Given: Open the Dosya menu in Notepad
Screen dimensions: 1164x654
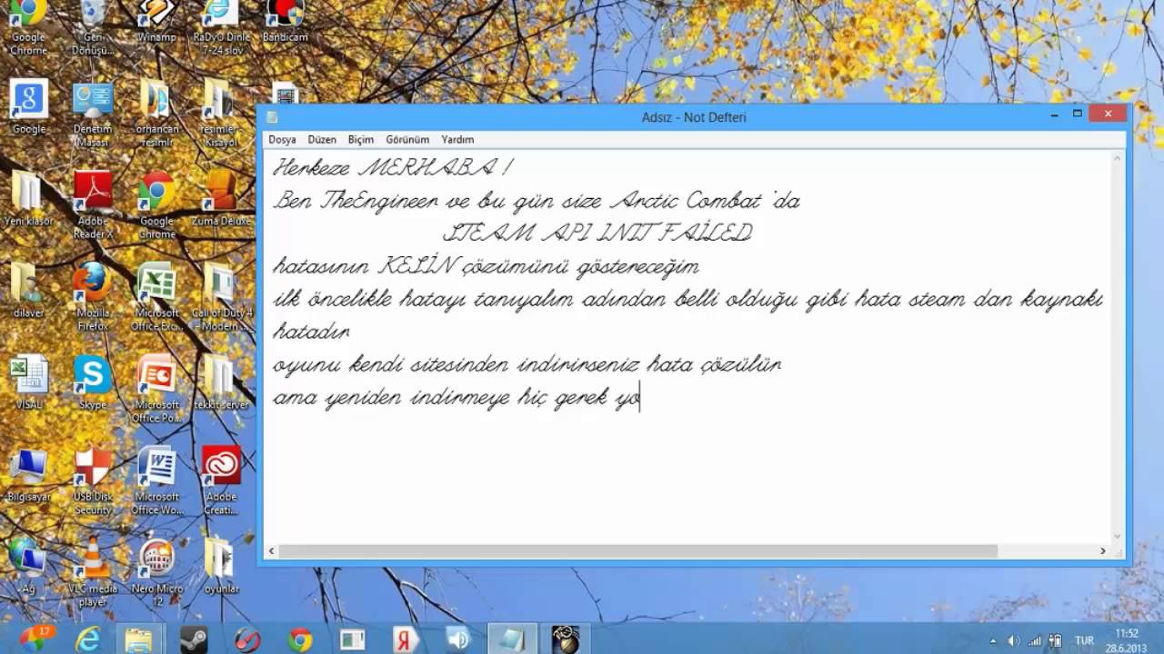Looking at the screenshot, I should tap(282, 140).
